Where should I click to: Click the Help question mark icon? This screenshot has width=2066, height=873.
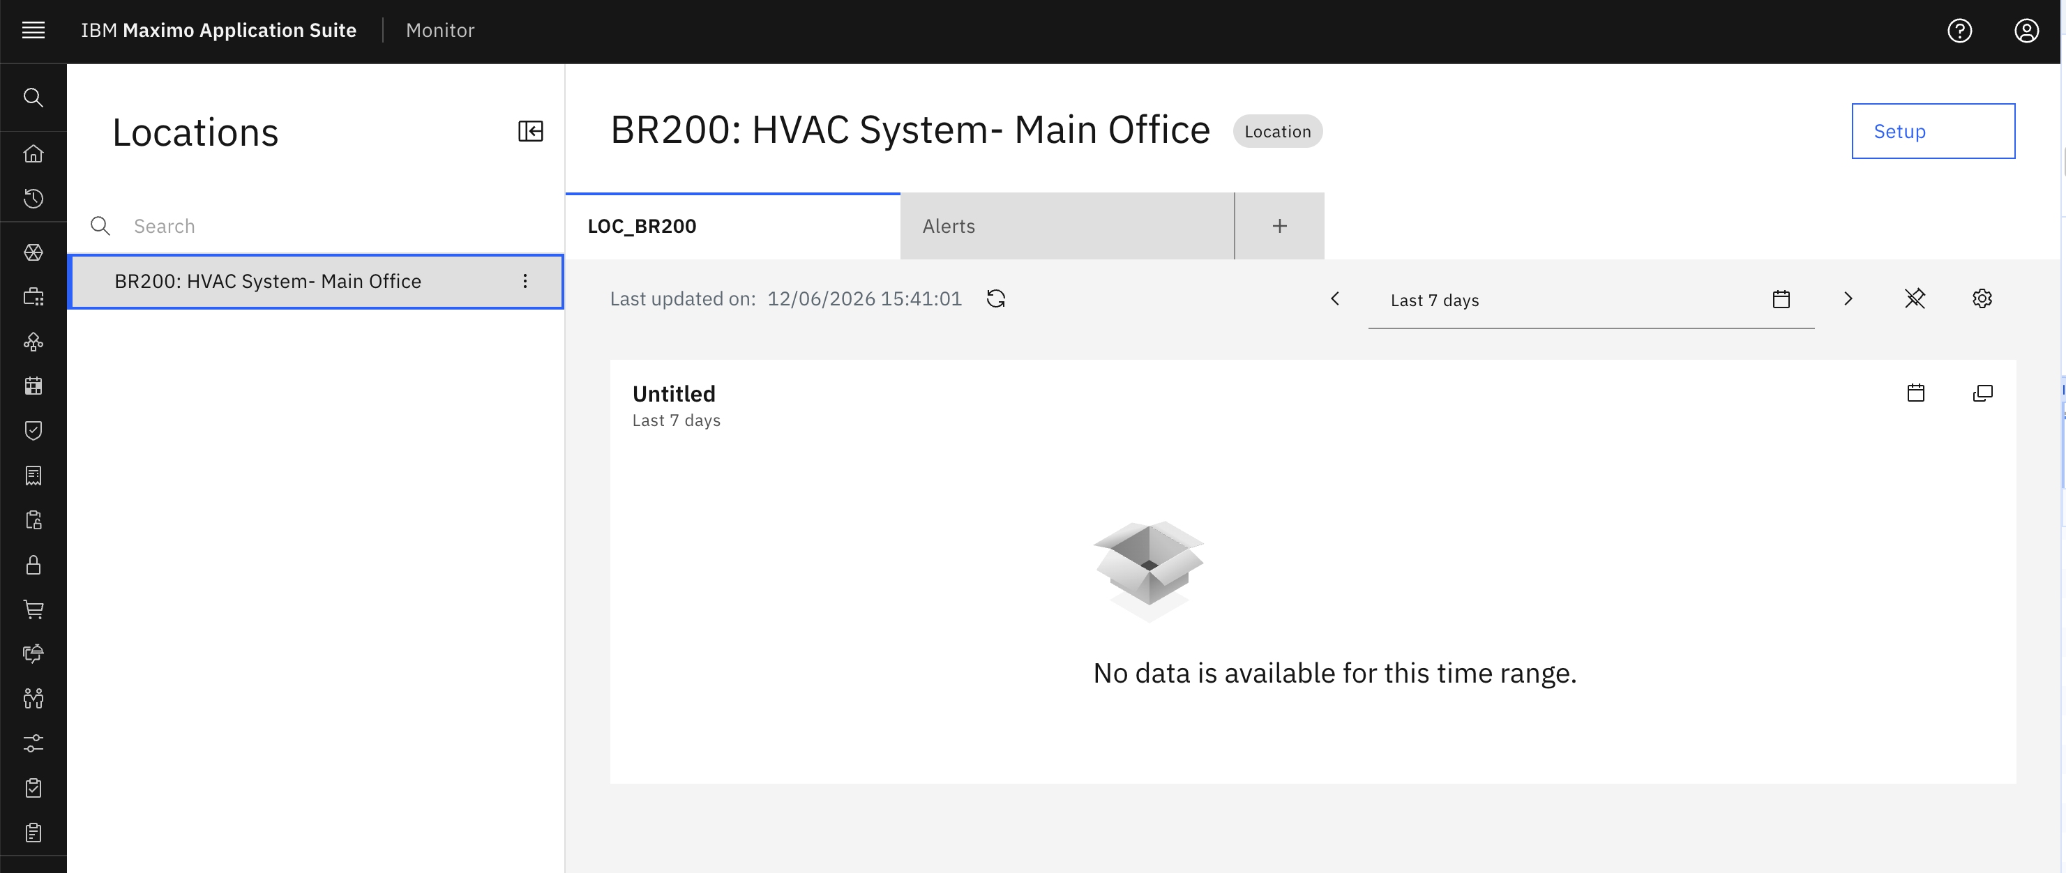(1959, 31)
